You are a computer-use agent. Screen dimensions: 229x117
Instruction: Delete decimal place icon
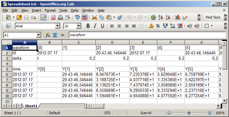click(x=180, y=26)
